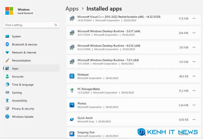Select the Personalization paintbrush icon
This screenshot has height=139, width=203.
(7, 60)
